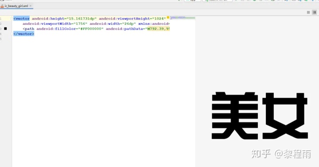
Task: Click the yellow inspection warning indicator
Action: 168,17
